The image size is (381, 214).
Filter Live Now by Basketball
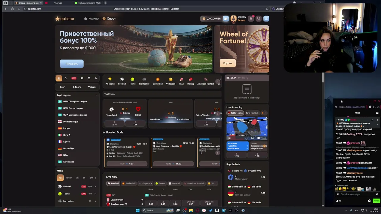click(129, 183)
